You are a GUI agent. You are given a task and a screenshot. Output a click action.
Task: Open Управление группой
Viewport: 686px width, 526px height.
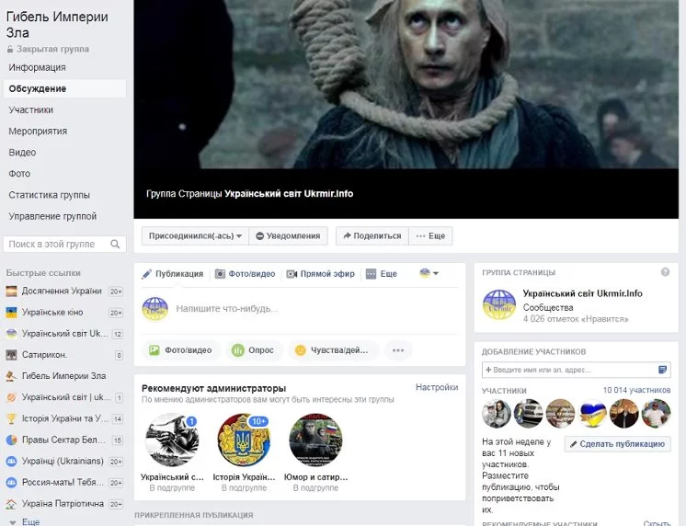(x=52, y=216)
